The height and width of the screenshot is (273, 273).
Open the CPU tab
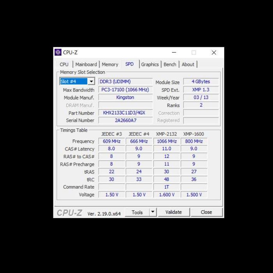pyautogui.click(x=64, y=64)
